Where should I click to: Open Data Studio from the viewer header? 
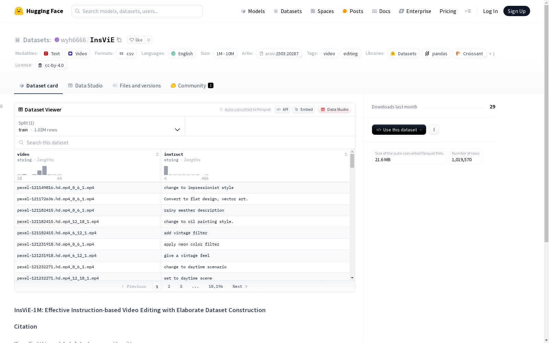click(334, 109)
